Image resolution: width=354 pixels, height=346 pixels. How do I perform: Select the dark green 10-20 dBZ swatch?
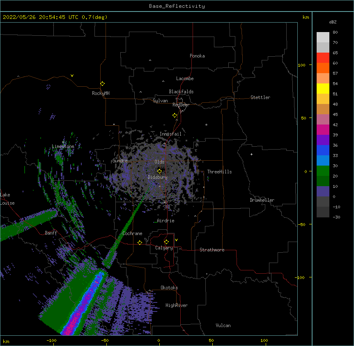pos(323,181)
